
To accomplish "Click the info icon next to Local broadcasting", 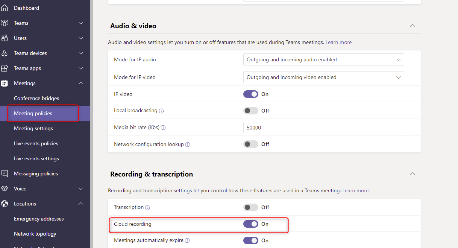I will (x=162, y=111).
